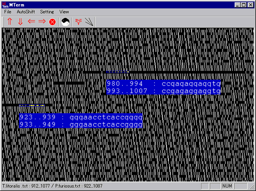Shift left using the red left arrow
Screen dimensions: 256x191
[32, 22]
